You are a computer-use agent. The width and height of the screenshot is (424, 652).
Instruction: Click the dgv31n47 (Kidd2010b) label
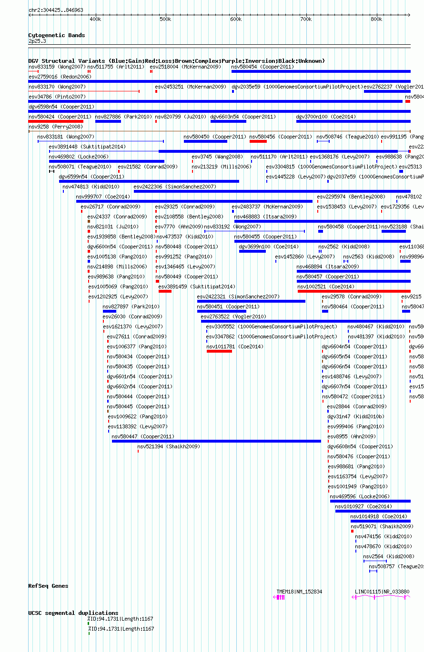point(356,416)
